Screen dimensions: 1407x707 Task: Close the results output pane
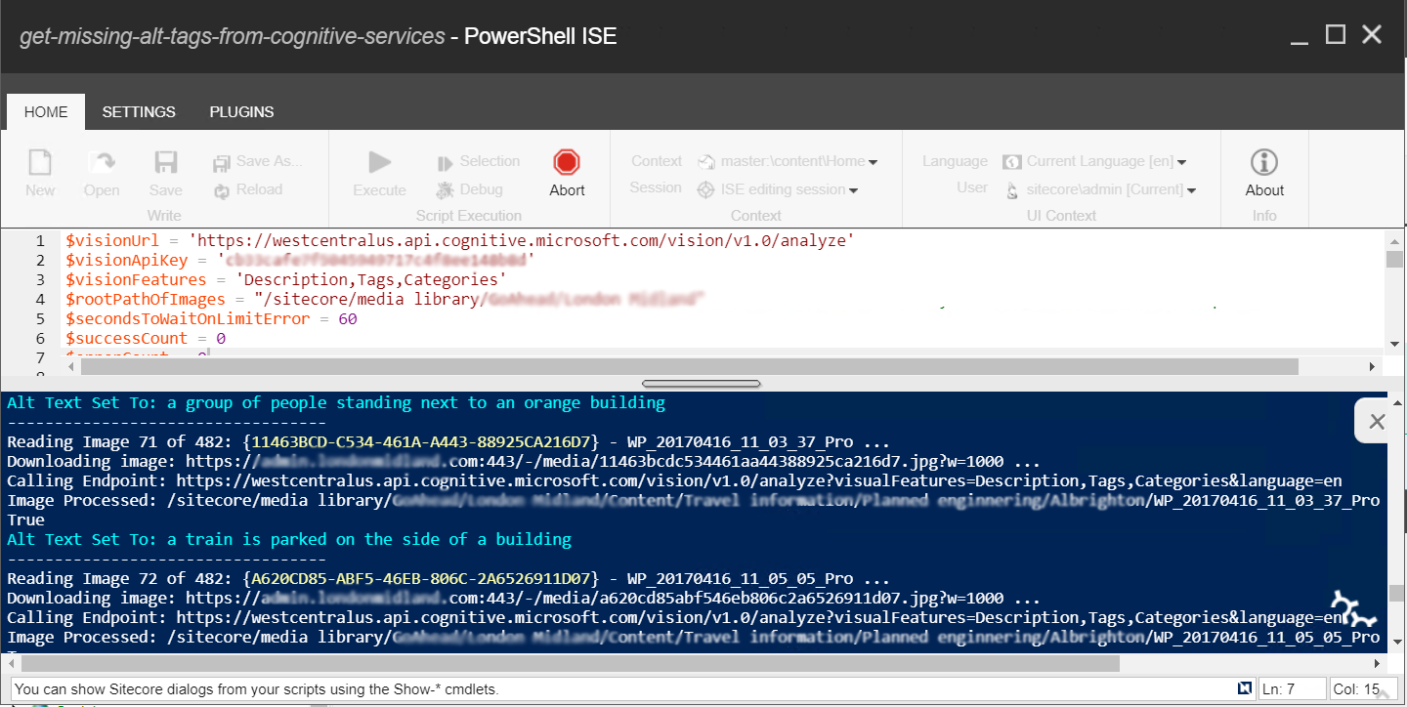pos(1377,422)
